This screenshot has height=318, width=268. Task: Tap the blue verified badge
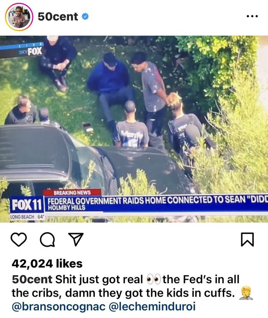[x=85, y=17]
